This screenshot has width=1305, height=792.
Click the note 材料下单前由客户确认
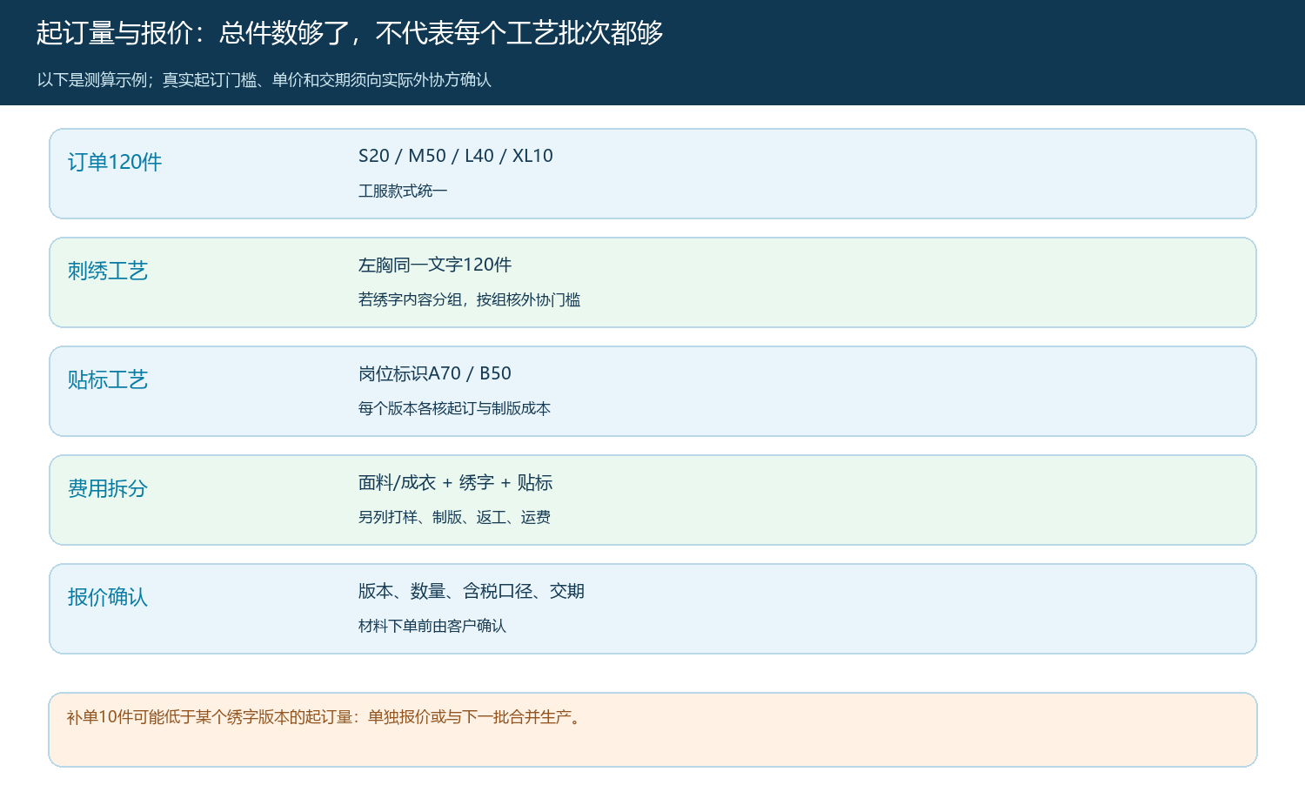point(432,626)
